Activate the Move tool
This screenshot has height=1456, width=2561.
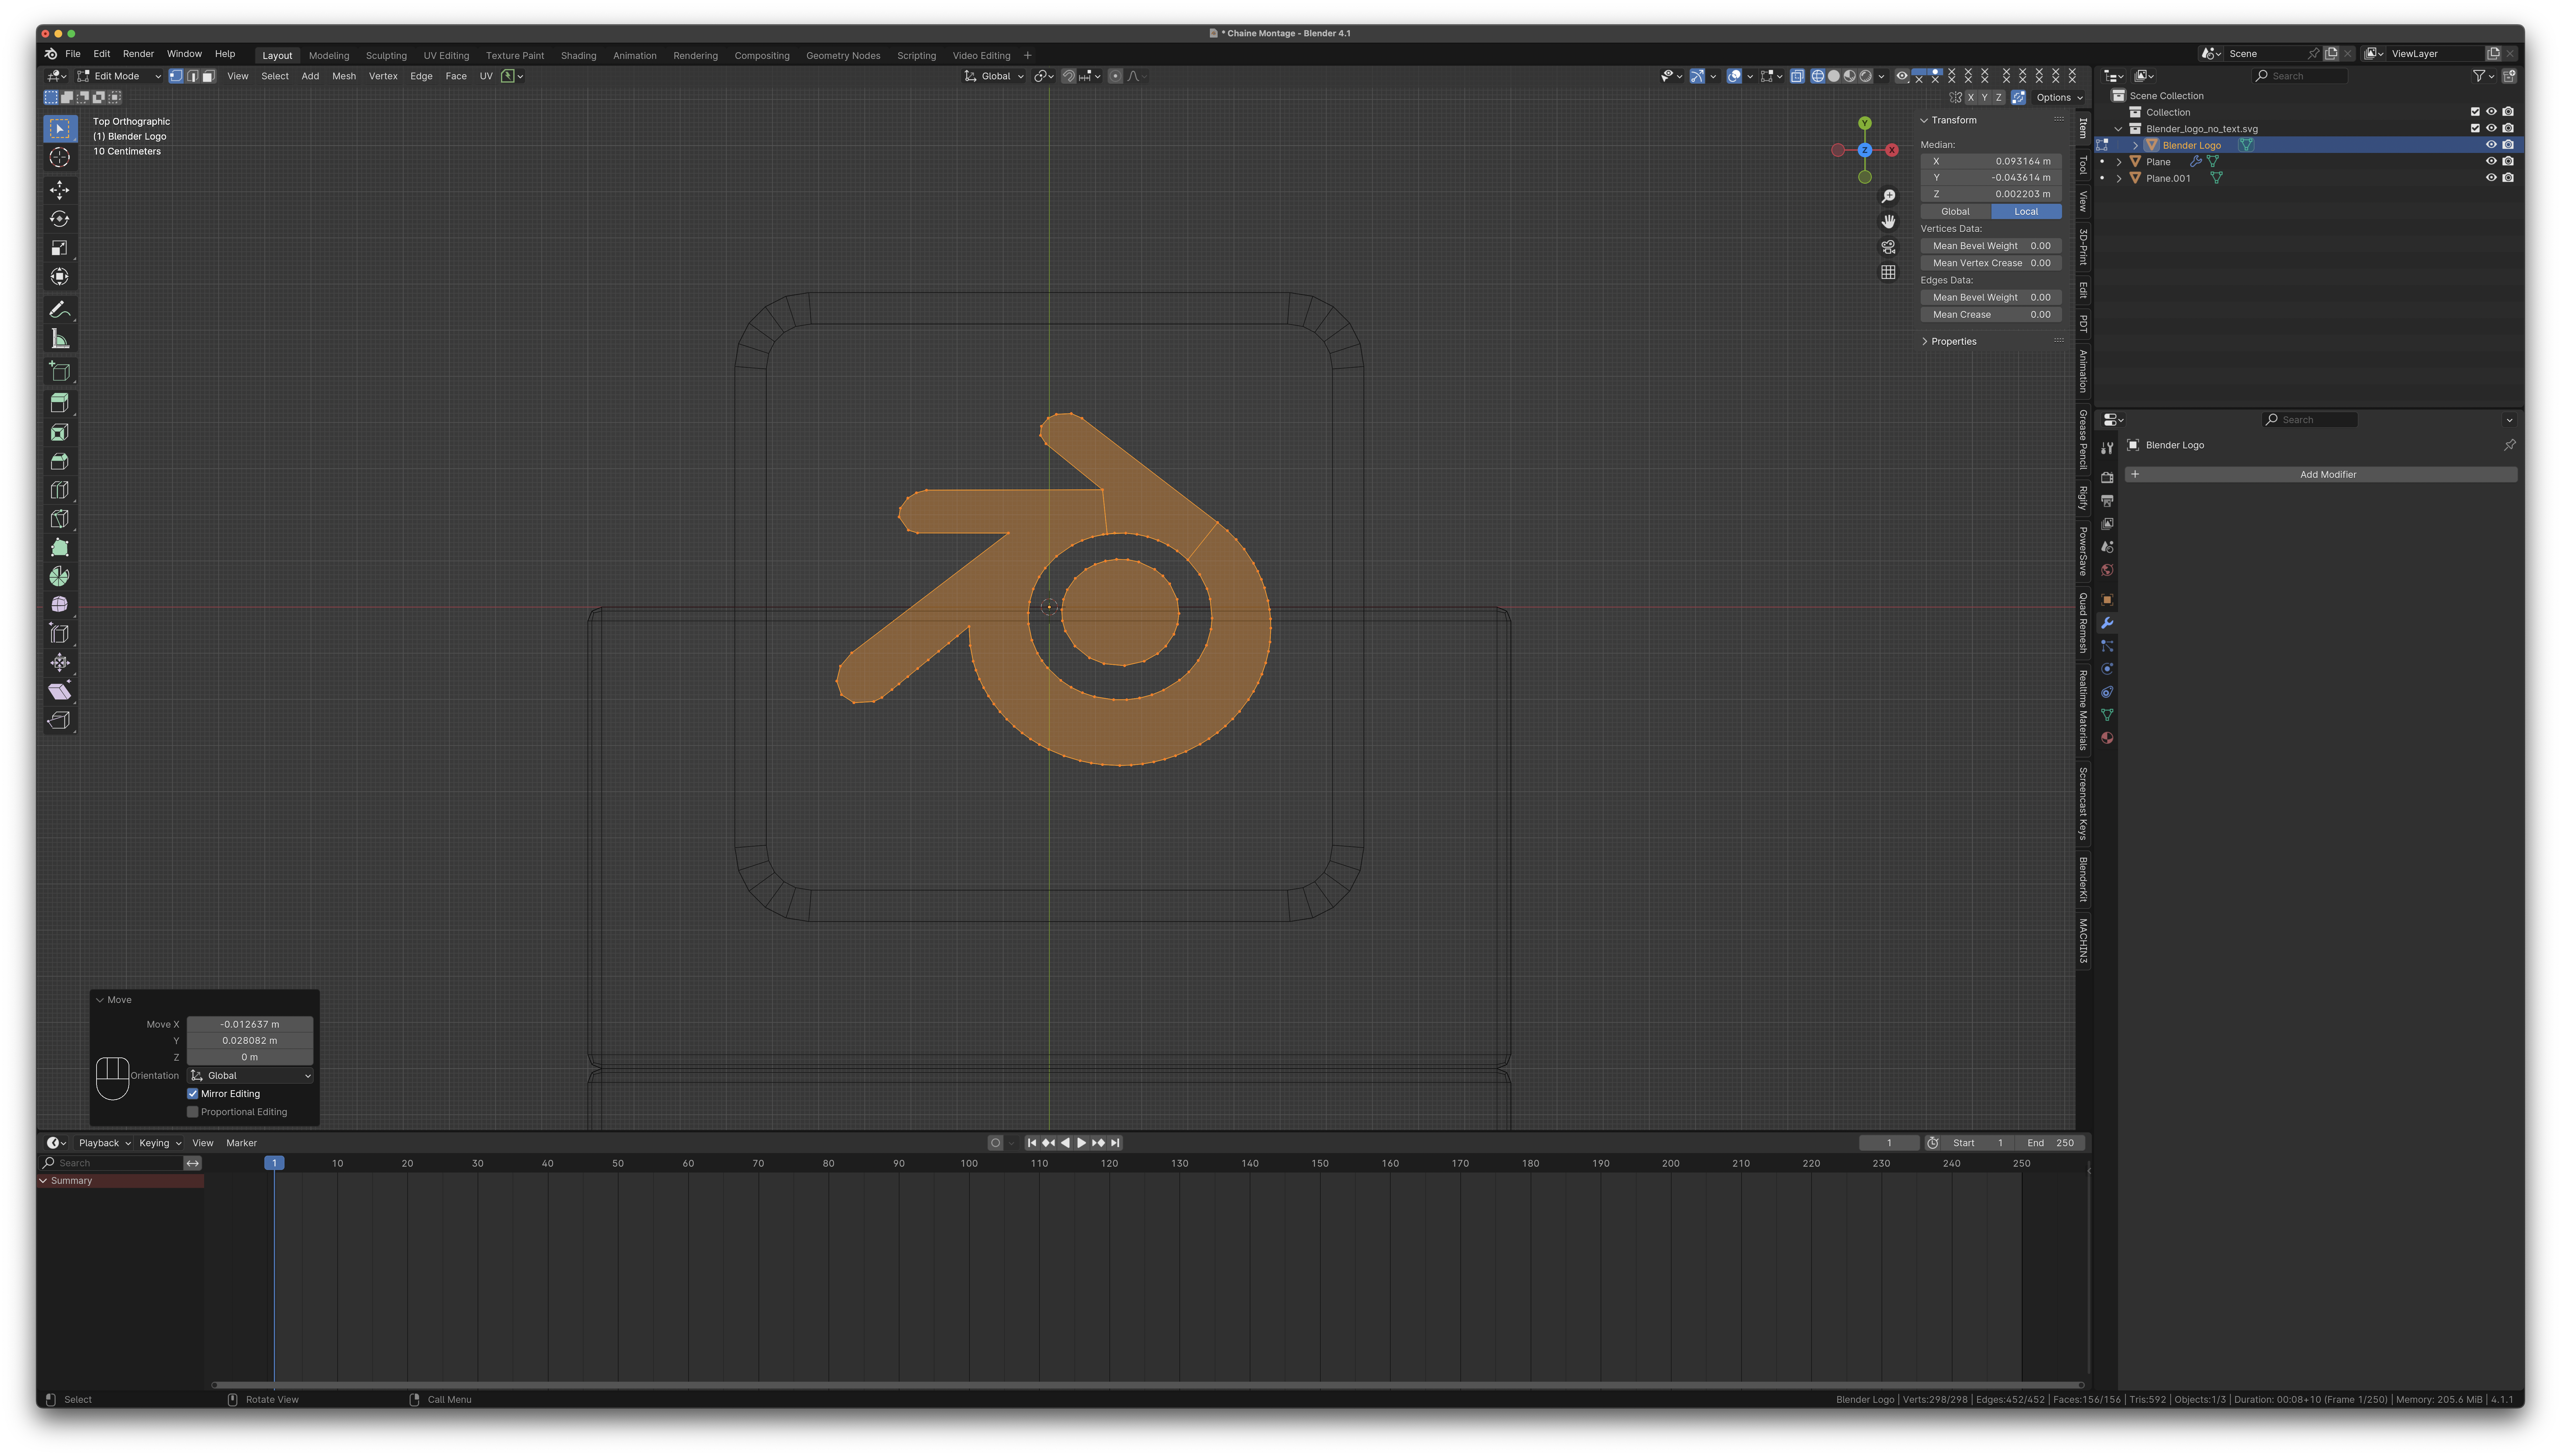click(60, 190)
